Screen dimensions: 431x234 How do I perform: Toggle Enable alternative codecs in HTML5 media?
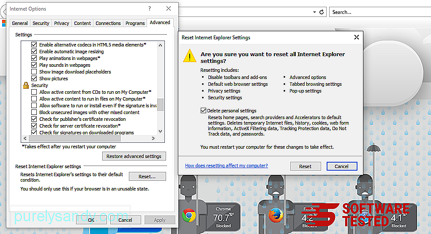[x=34, y=44]
